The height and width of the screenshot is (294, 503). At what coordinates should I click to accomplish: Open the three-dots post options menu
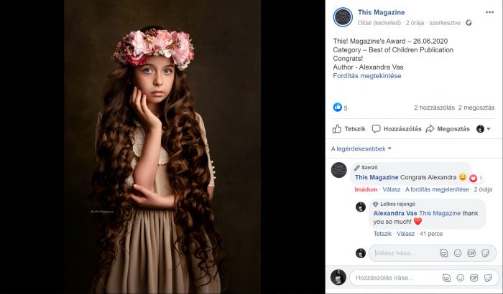coord(489,12)
